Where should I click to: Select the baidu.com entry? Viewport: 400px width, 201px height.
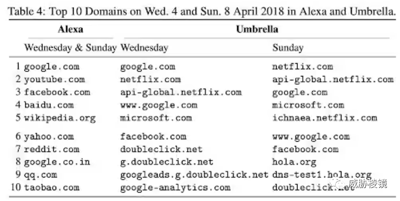pyautogui.click(x=49, y=105)
